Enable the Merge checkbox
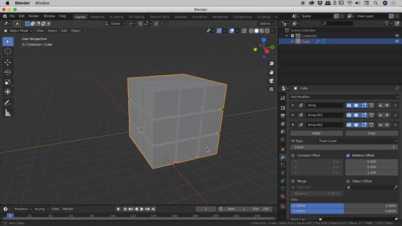Screen dimensions: 402x226 pyautogui.click(x=293, y=181)
